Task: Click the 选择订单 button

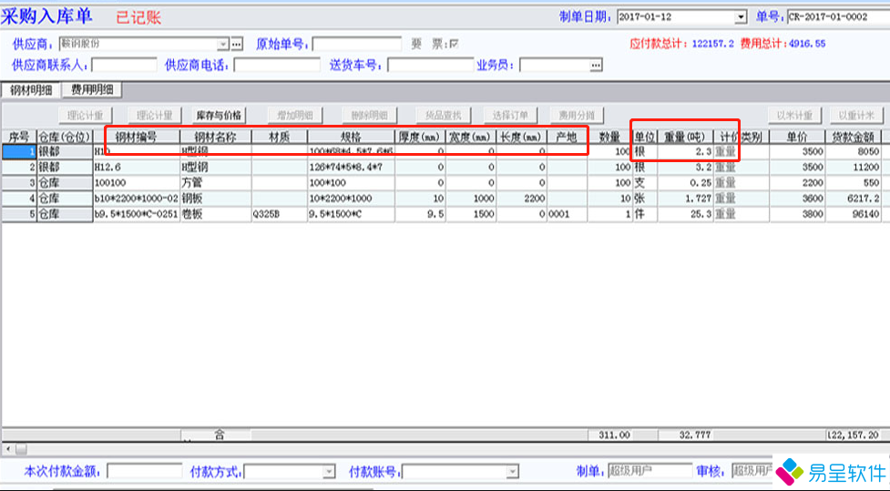Action: 510,115
